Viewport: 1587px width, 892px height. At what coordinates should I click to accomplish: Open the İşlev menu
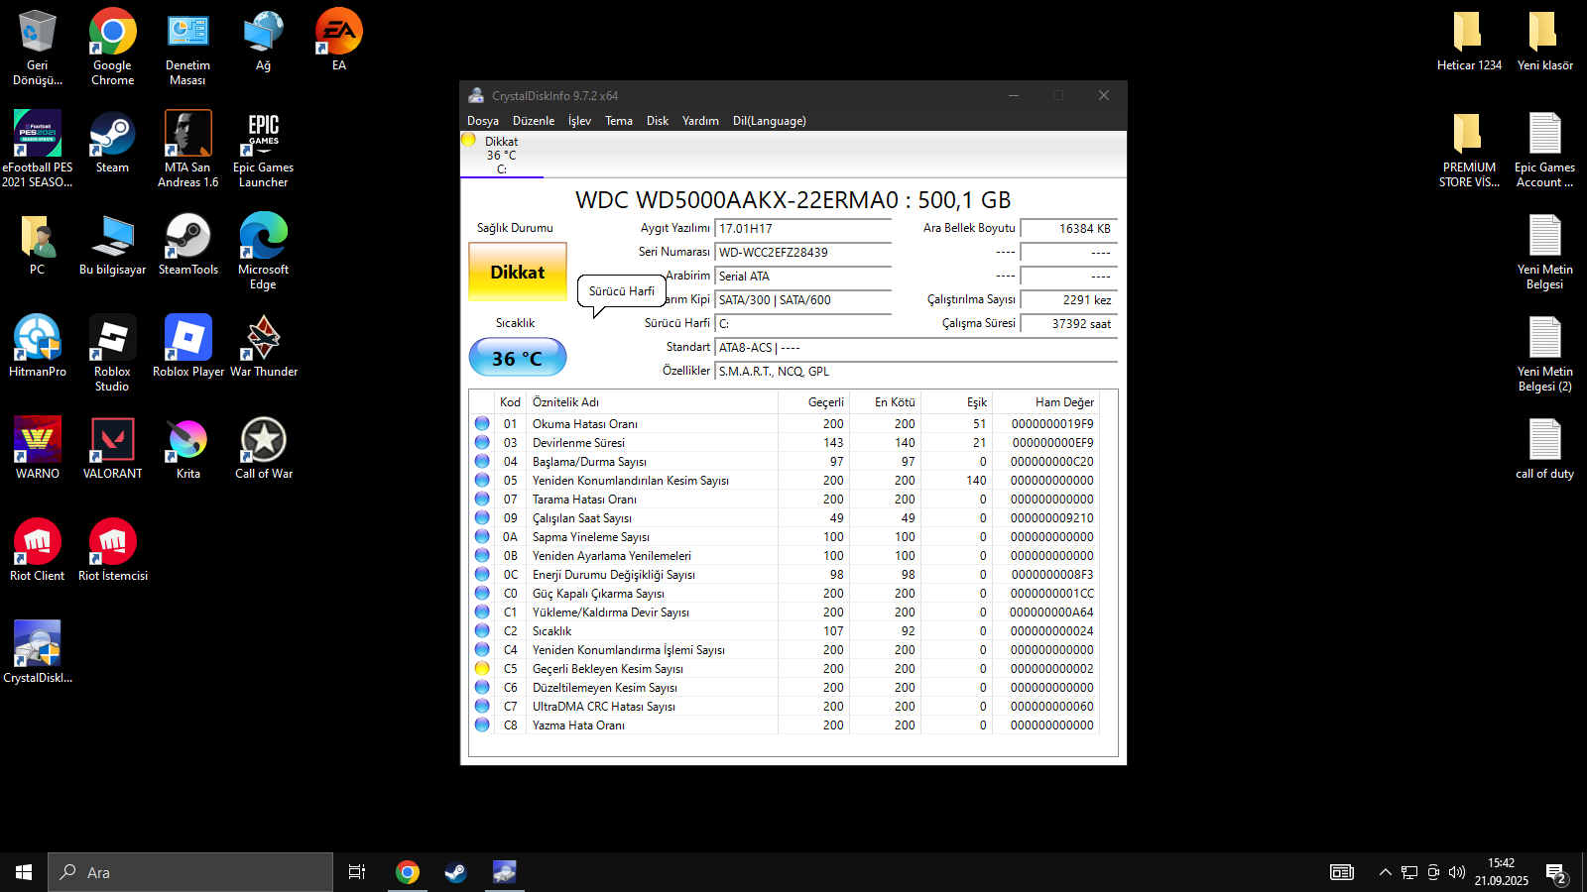pos(579,121)
